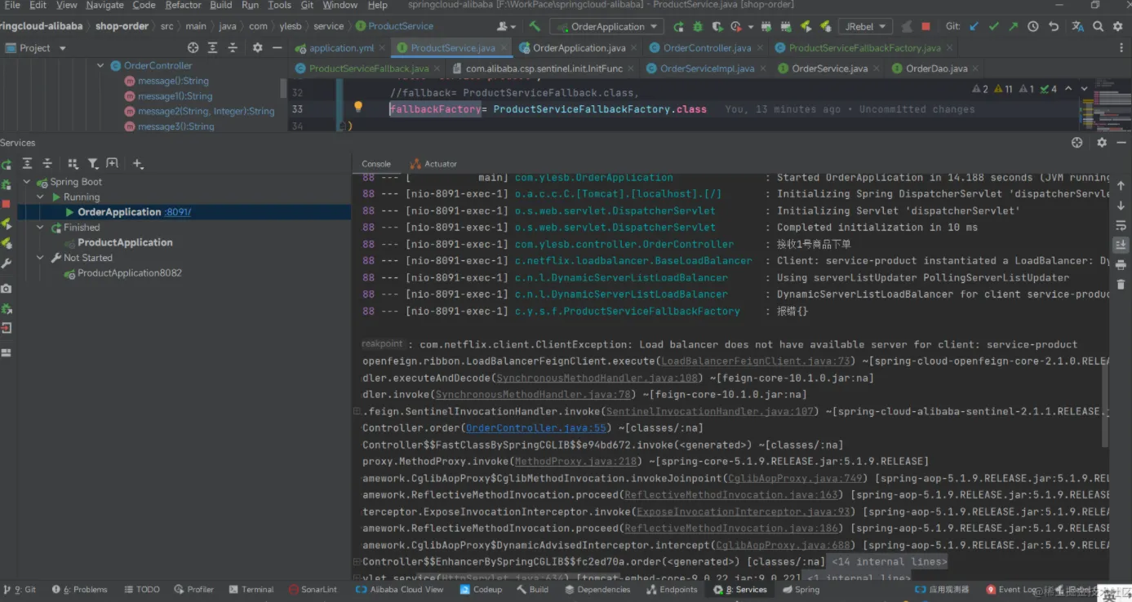Screen dimensions: 1132x602
Task: Open OrderServiceImpl.java editor tab
Action: tap(700, 69)
